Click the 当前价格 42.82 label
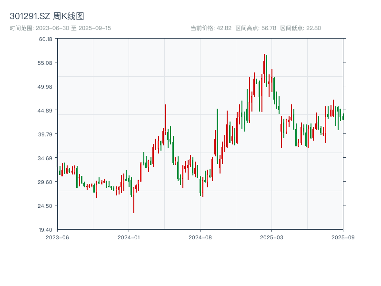The height and width of the screenshot is (286, 381). (x=211, y=28)
